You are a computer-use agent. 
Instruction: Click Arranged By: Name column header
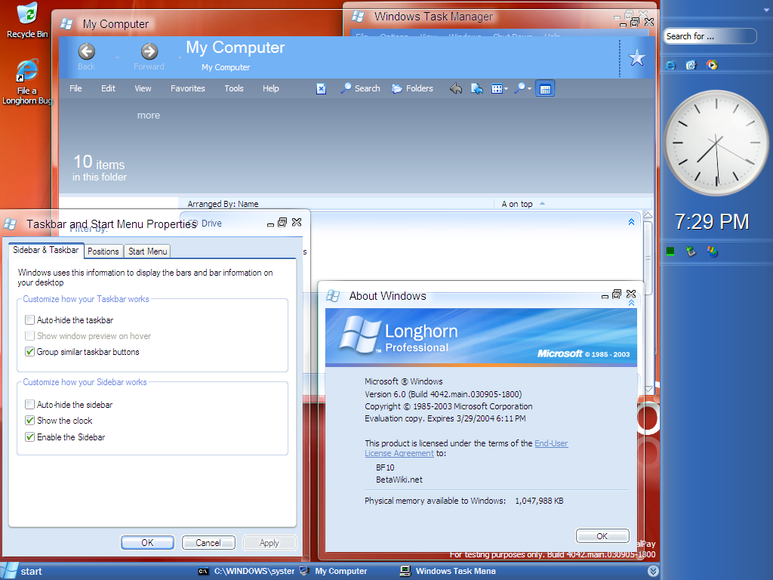click(223, 204)
